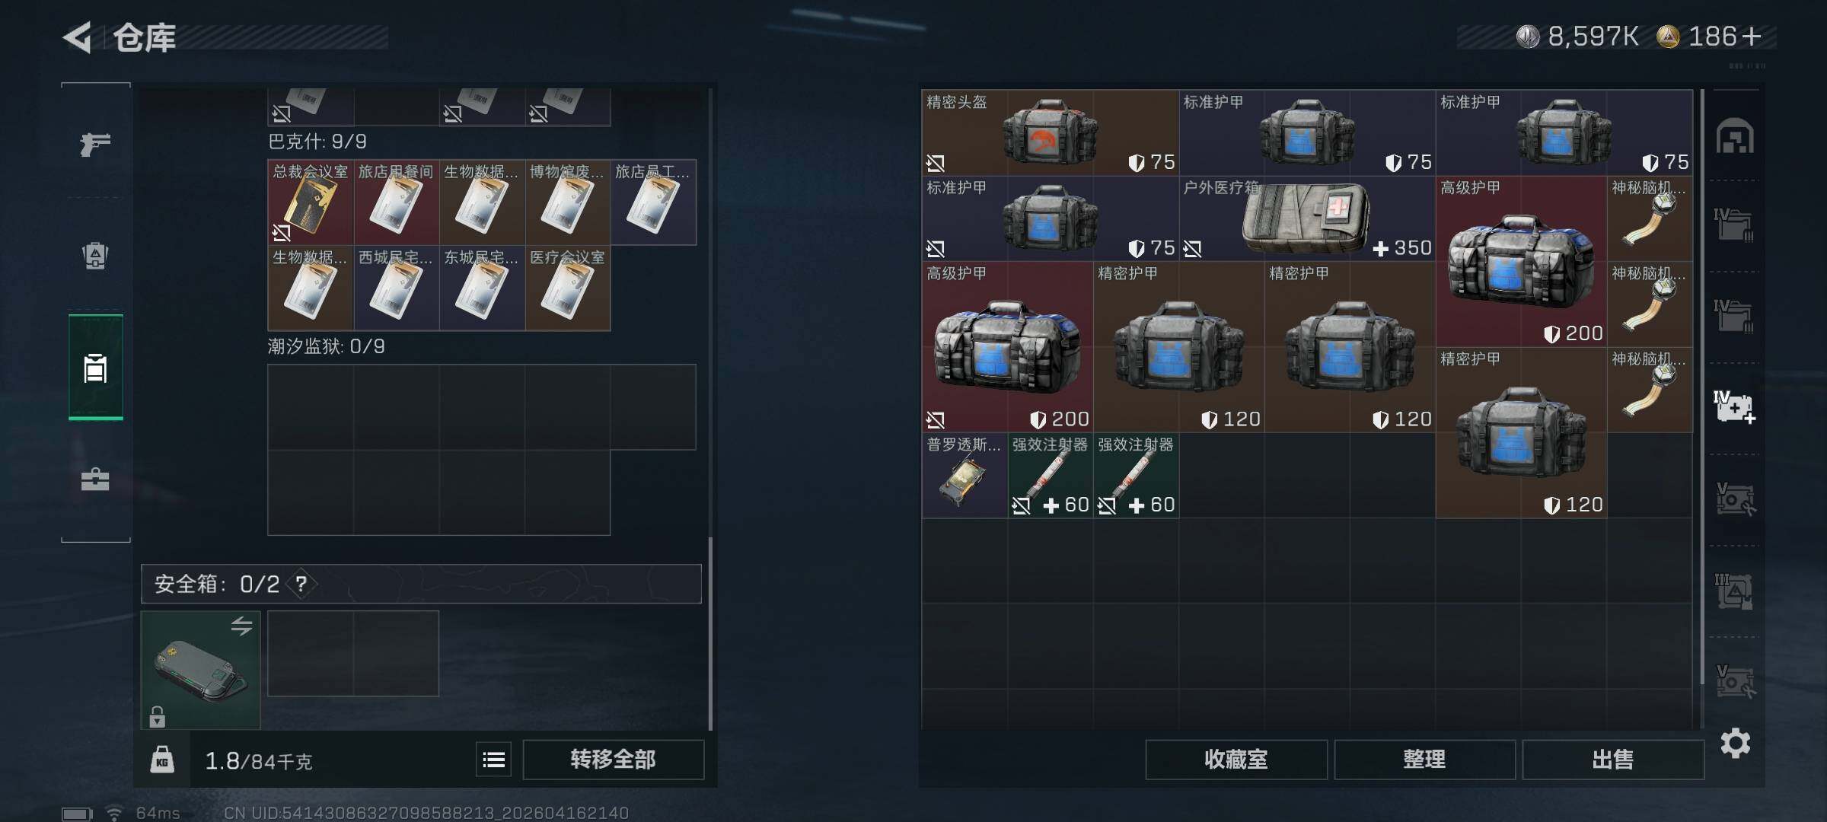Screen dimensions: 1827x822
Task: Toggle the list view button beside transfer all
Action: [x=494, y=760]
